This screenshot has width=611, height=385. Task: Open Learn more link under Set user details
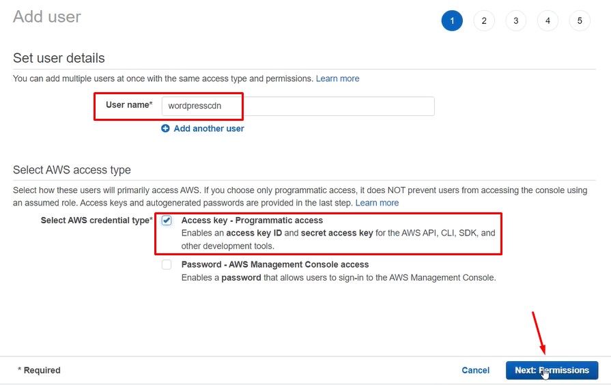click(x=337, y=79)
